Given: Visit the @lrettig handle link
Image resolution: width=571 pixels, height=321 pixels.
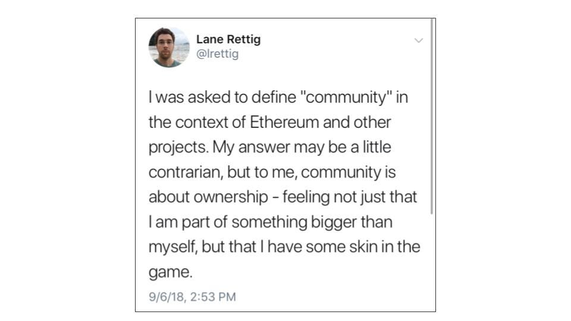Looking at the screenshot, I should tap(218, 54).
